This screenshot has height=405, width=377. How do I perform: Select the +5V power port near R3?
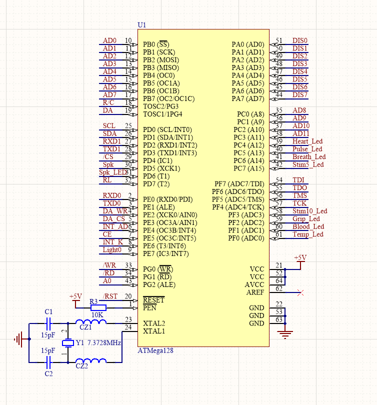click(75, 300)
